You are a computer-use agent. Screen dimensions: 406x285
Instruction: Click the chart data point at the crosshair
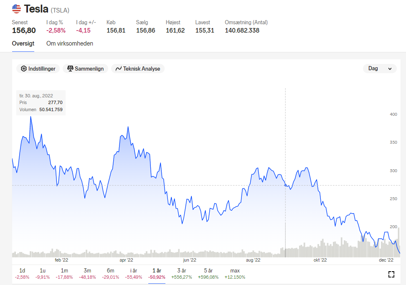coord(286,185)
